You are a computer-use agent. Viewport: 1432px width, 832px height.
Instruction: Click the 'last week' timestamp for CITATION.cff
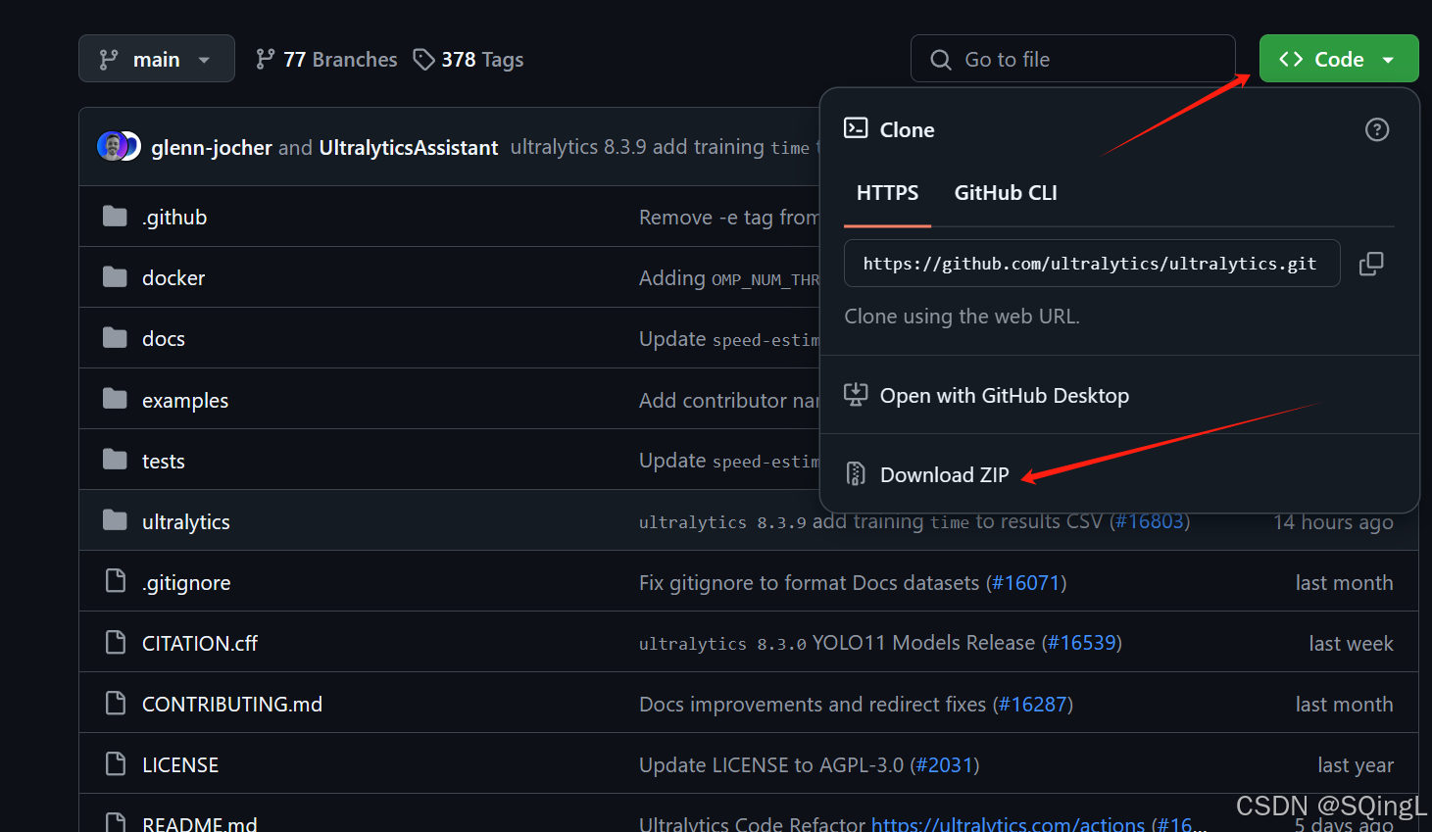pyautogui.click(x=1351, y=644)
